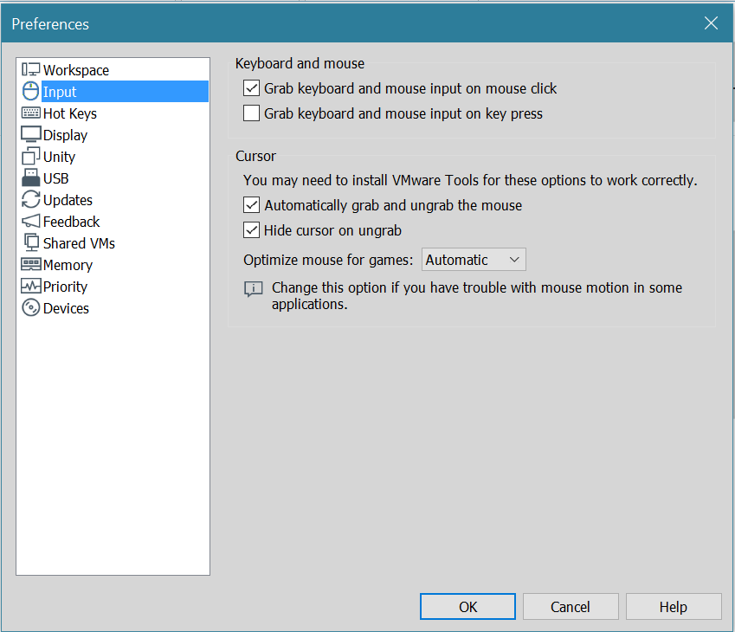Uncheck Hide cursor on ungrab
This screenshot has height=632, width=735.
coord(251,230)
